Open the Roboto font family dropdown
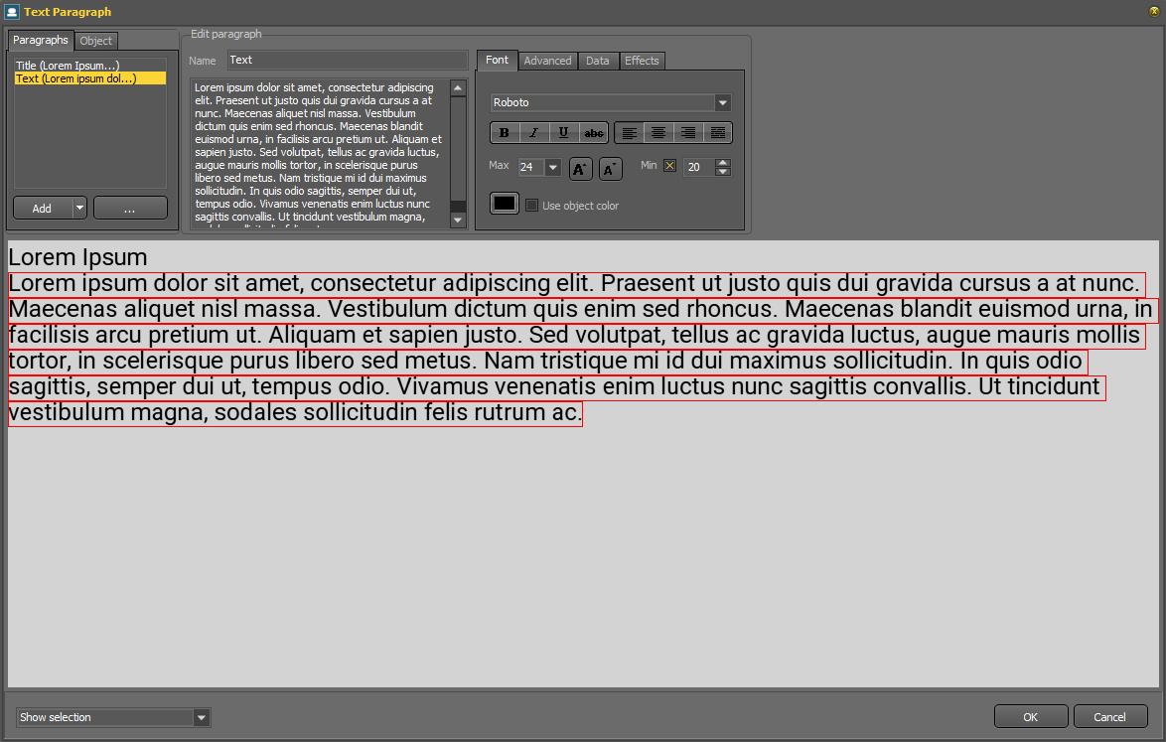This screenshot has height=742, width=1166. [722, 102]
